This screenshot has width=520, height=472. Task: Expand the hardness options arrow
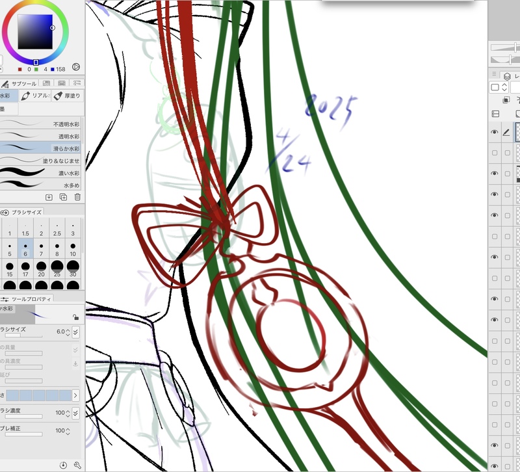(x=75, y=395)
